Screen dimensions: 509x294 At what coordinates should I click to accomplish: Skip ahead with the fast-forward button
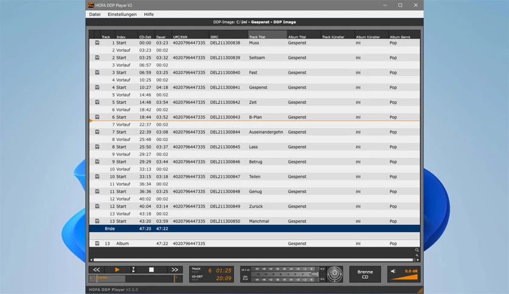[175, 269]
